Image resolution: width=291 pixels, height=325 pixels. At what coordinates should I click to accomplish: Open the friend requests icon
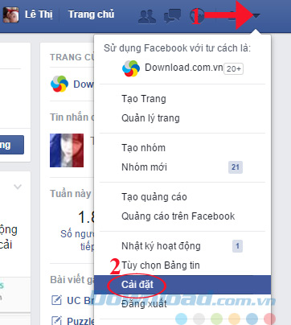[147, 17]
